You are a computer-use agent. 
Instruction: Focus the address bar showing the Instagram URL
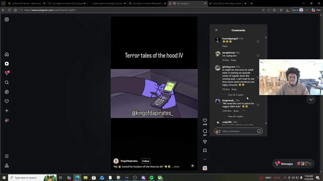[140, 10]
